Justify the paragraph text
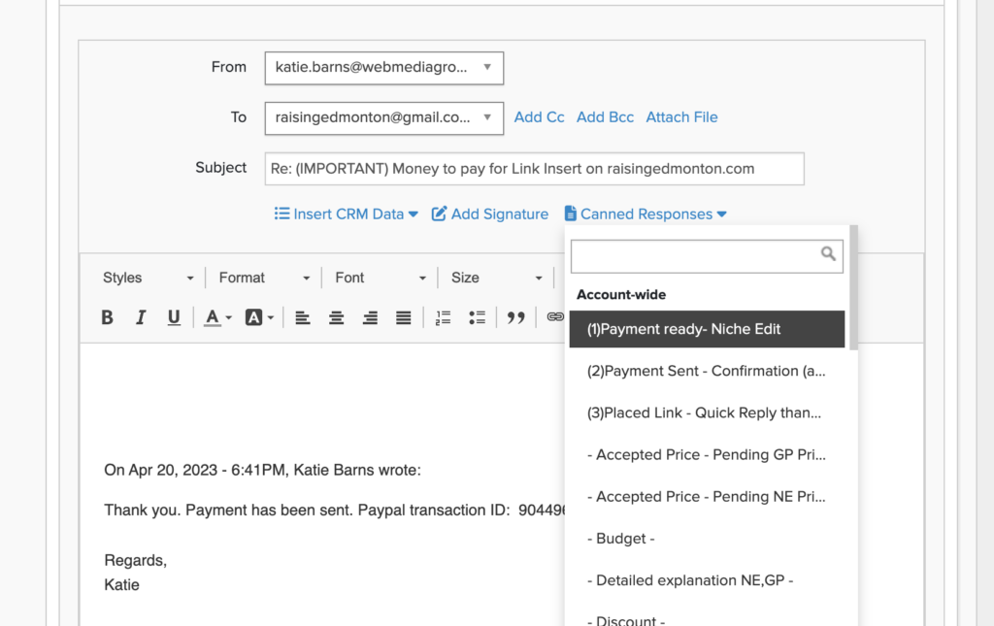 (404, 317)
